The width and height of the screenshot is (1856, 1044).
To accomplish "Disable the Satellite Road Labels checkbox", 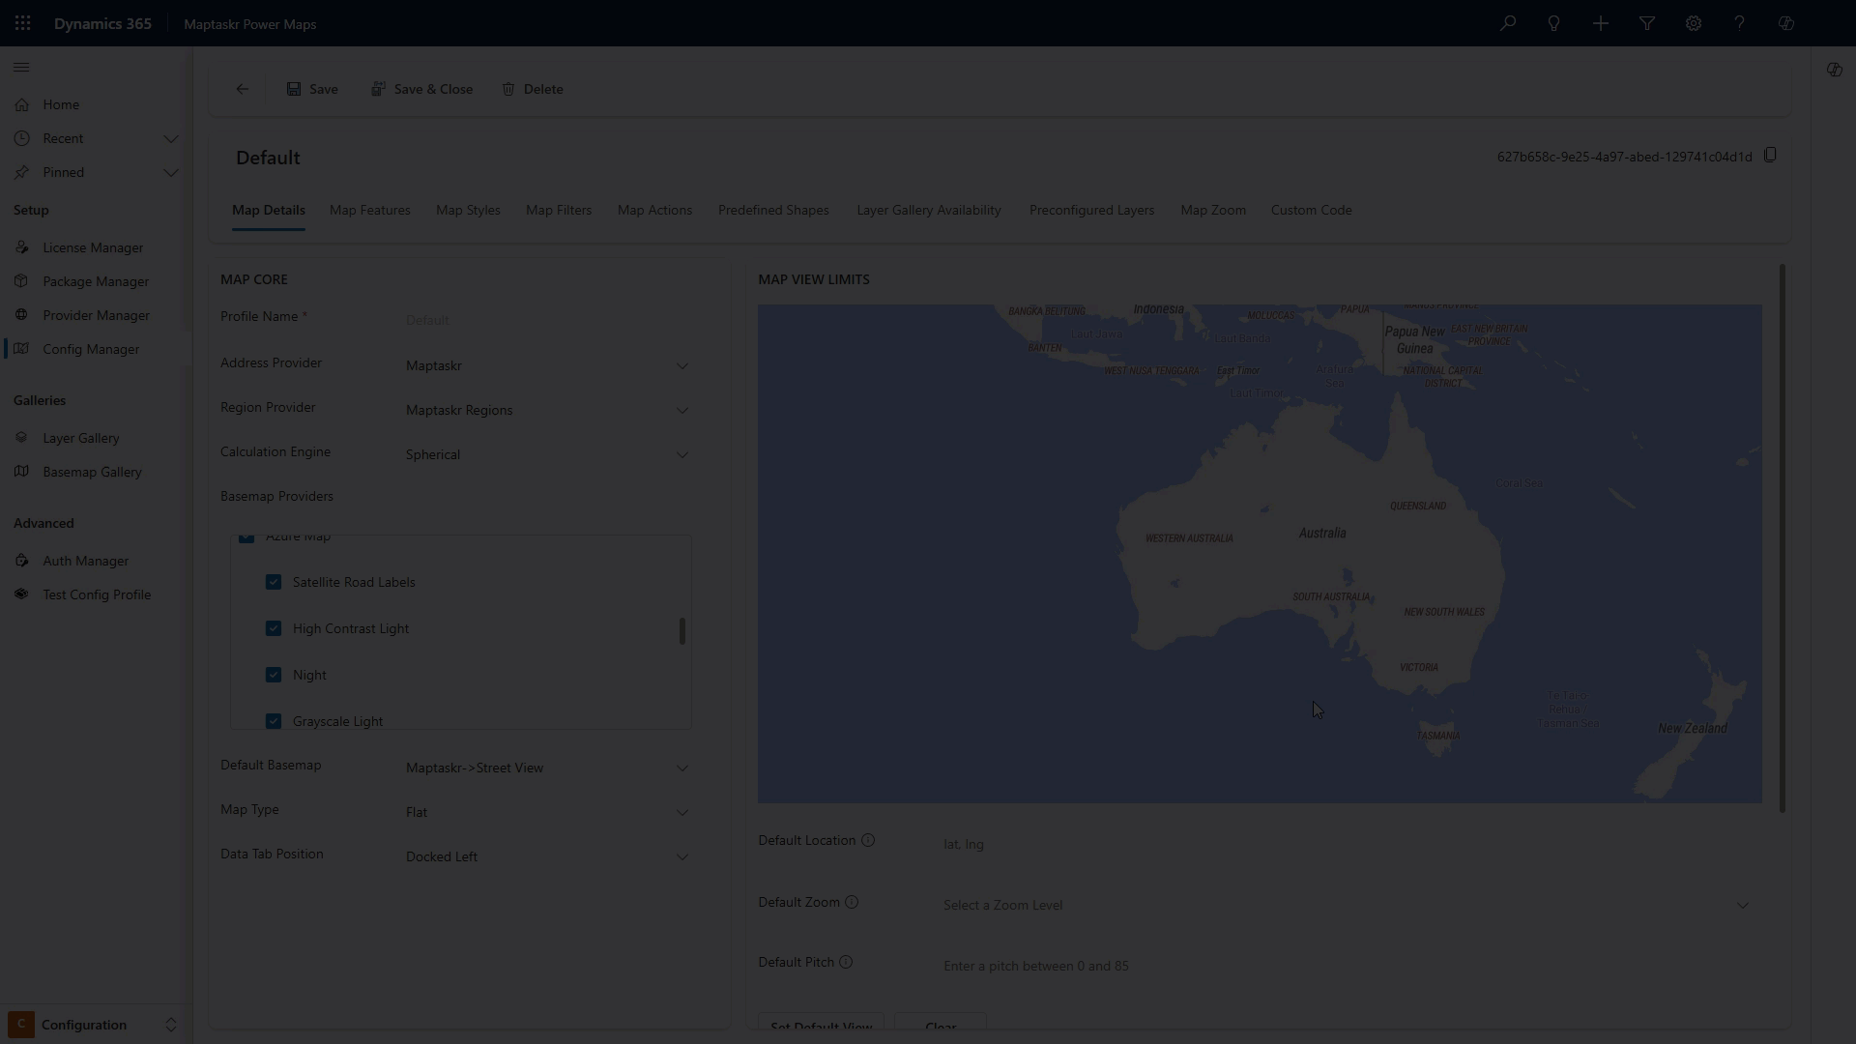I will tap(274, 582).
